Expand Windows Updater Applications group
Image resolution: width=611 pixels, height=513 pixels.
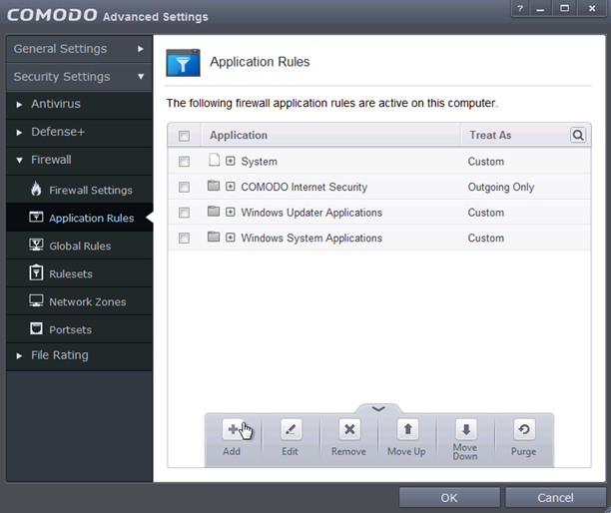[231, 212]
